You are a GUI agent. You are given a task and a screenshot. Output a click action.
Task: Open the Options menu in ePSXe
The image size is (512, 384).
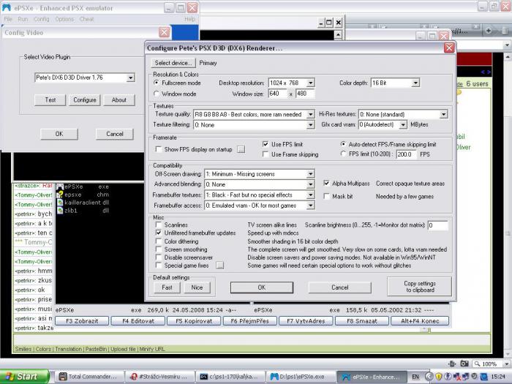click(x=64, y=19)
